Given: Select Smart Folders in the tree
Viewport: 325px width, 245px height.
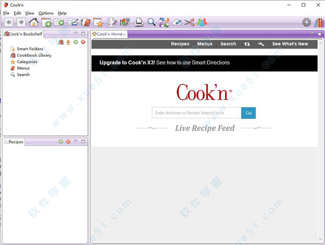Looking at the screenshot, I should [30, 49].
